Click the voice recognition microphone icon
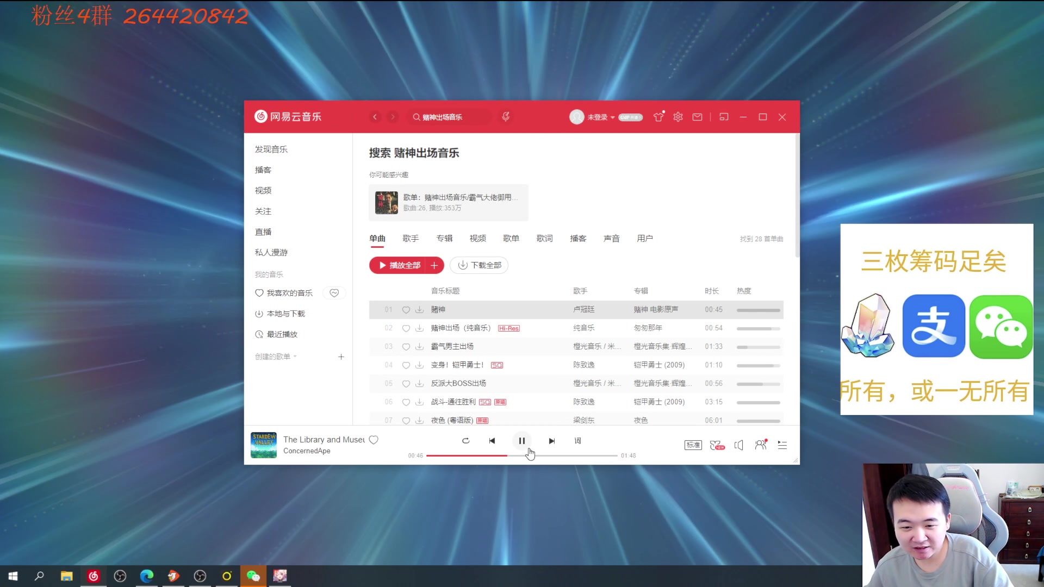 coord(506,117)
